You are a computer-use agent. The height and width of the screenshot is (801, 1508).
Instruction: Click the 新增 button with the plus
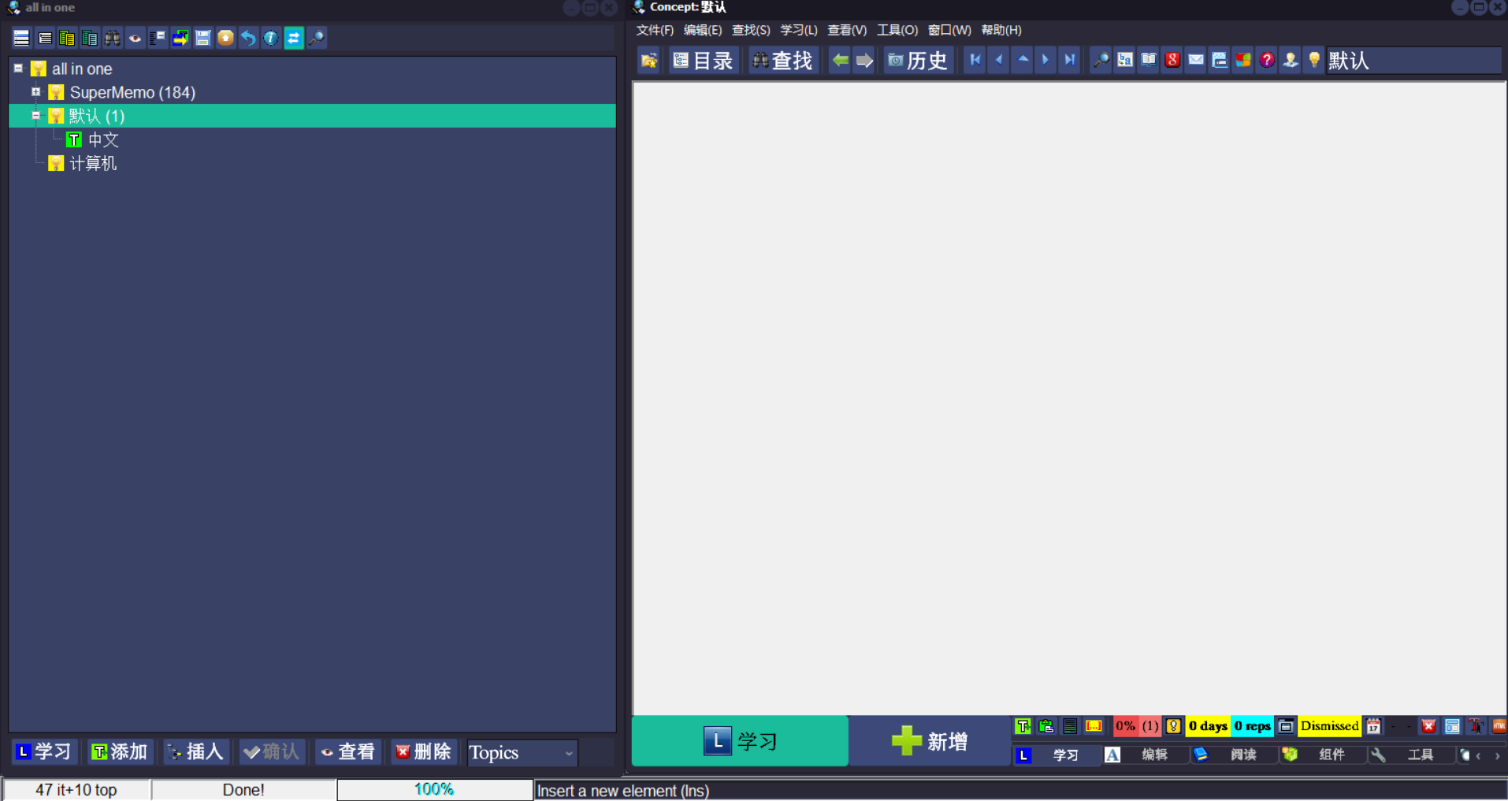coord(930,740)
